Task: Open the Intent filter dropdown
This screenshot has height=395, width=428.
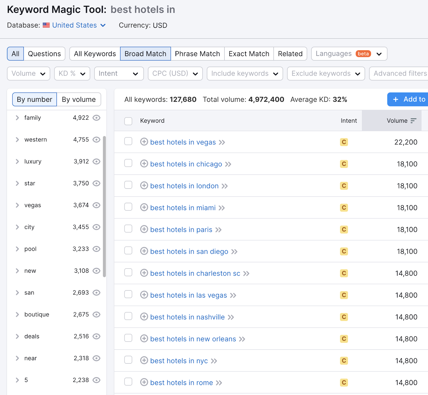Action: click(119, 73)
